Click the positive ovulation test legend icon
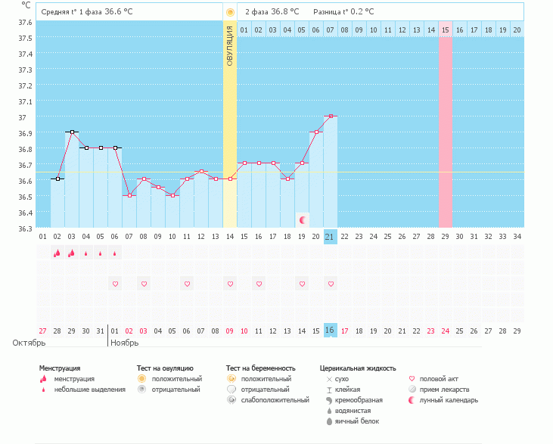553x444 pixels. [x=141, y=378]
